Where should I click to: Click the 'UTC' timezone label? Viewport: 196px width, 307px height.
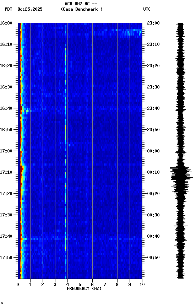coord(147,9)
